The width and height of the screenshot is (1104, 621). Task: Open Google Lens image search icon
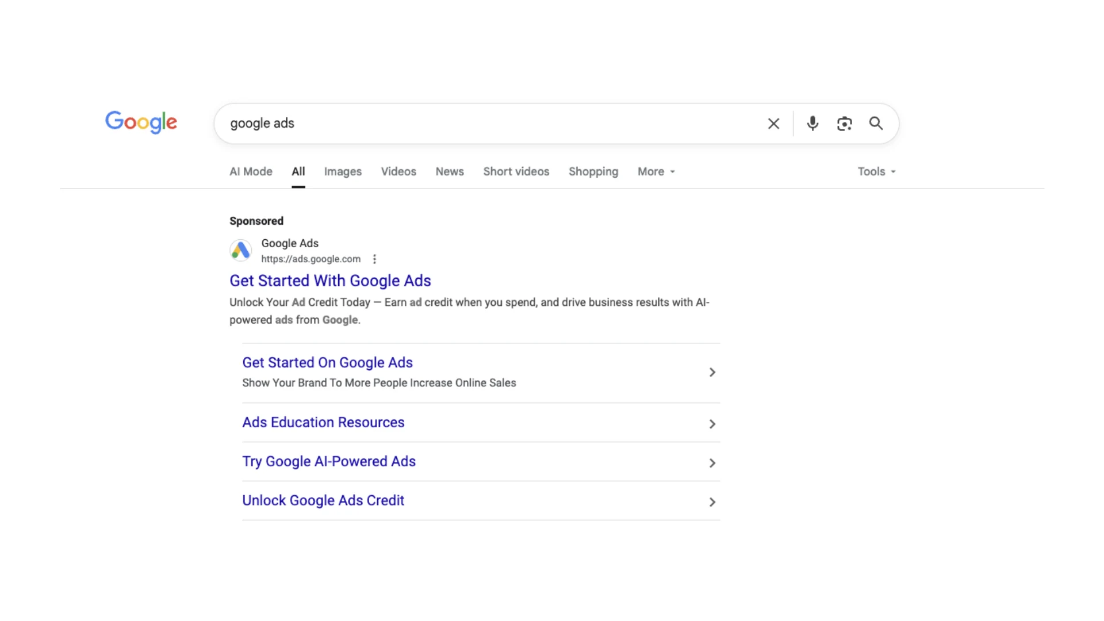click(x=844, y=124)
